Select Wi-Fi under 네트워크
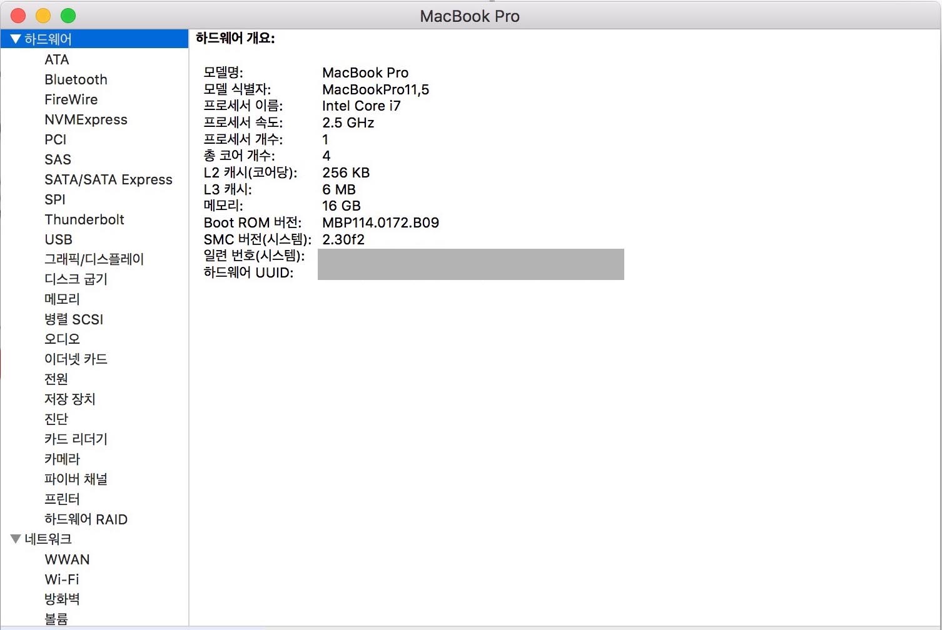The height and width of the screenshot is (630, 942). pos(61,579)
